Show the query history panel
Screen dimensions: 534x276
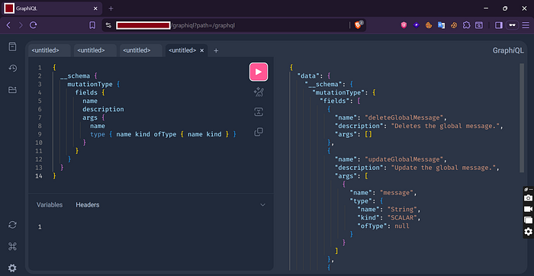13,69
